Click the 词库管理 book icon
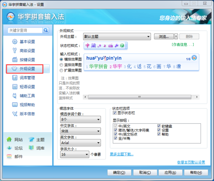Viewport: 214px width, 181px height. (x=15, y=78)
